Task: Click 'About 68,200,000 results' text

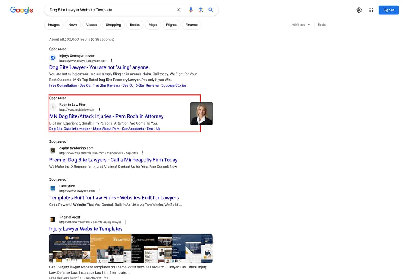Action: click(x=82, y=40)
